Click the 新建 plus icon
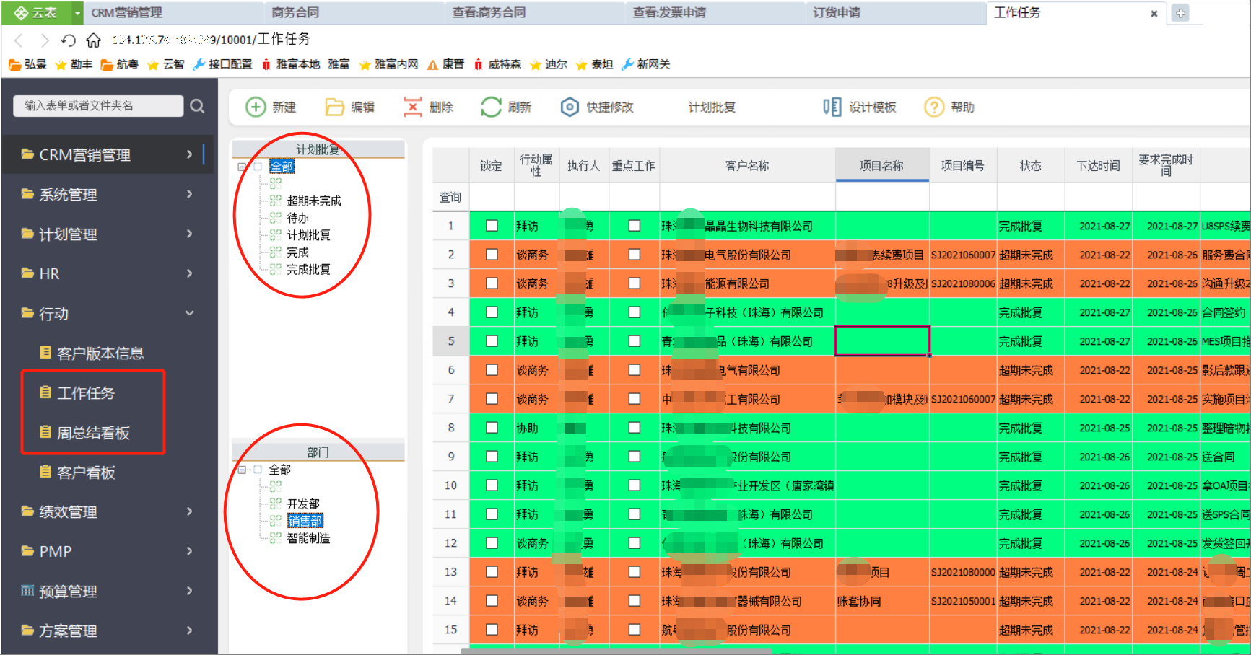The image size is (1251, 655). [256, 107]
